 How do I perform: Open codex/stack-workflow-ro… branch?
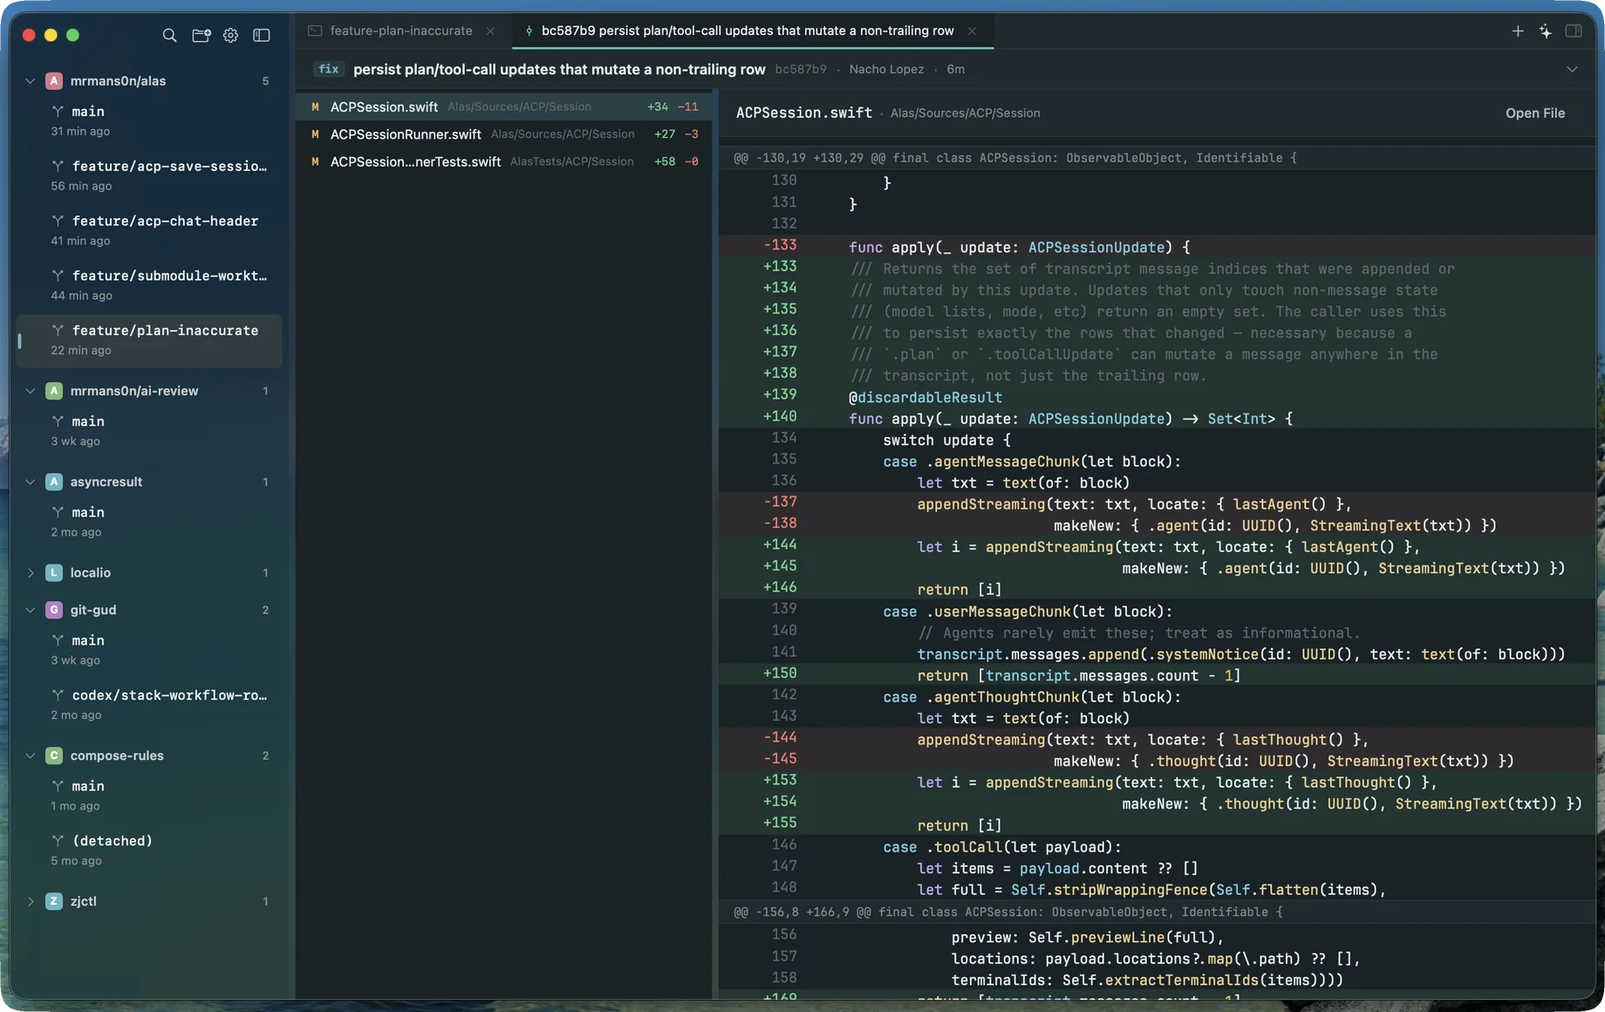(x=149, y=705)
